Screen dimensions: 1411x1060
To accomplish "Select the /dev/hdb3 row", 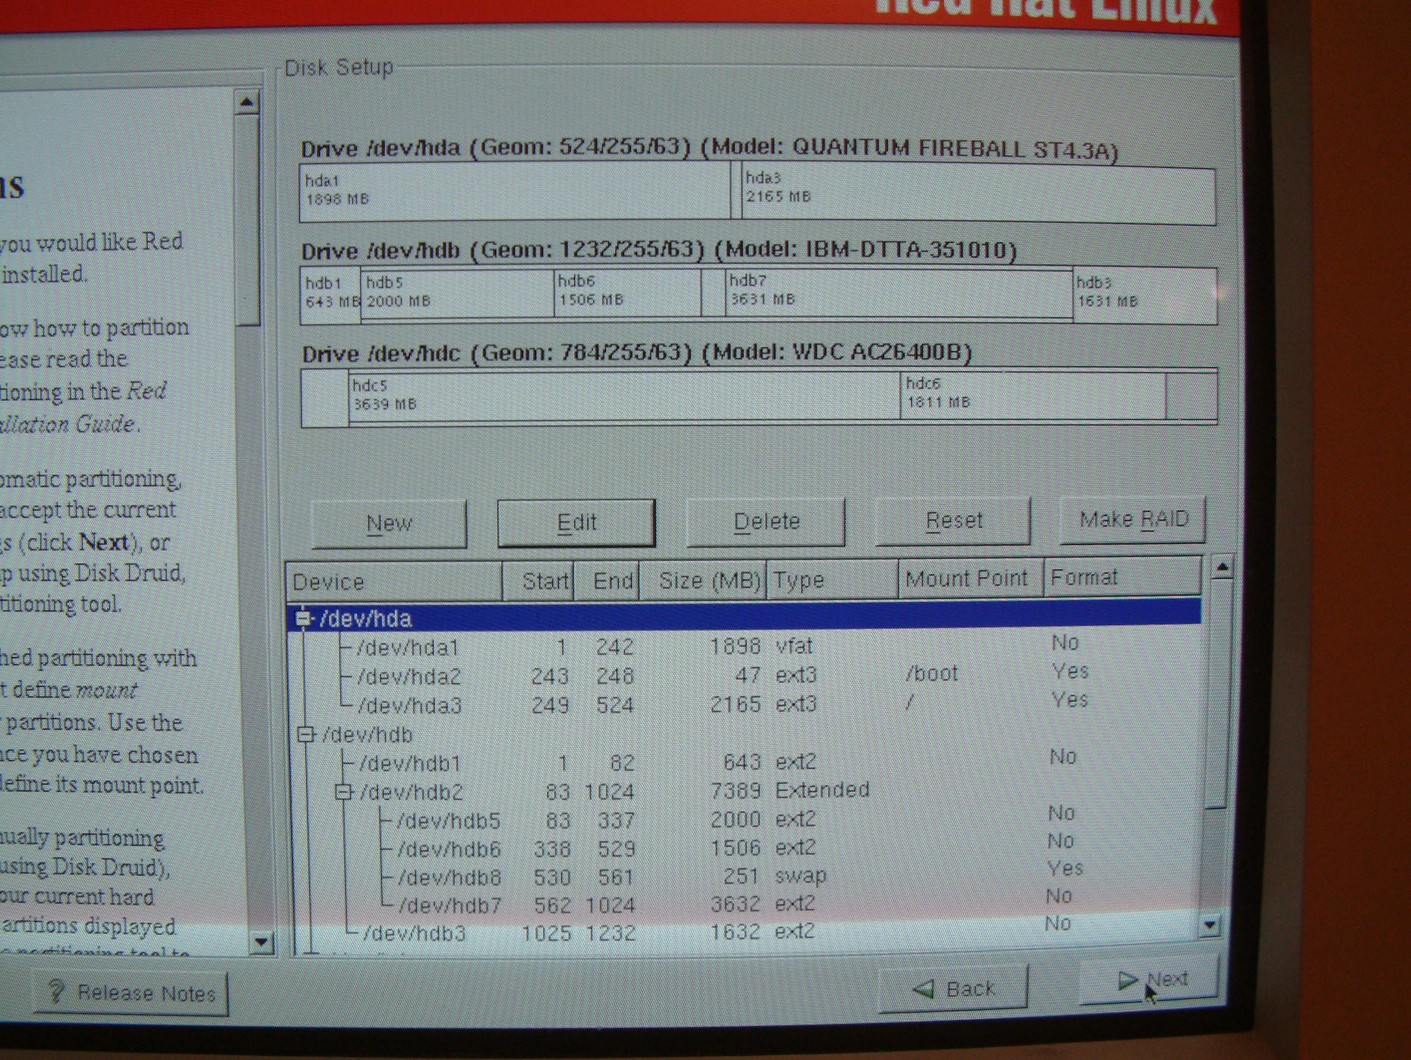I will click(743, 932).
